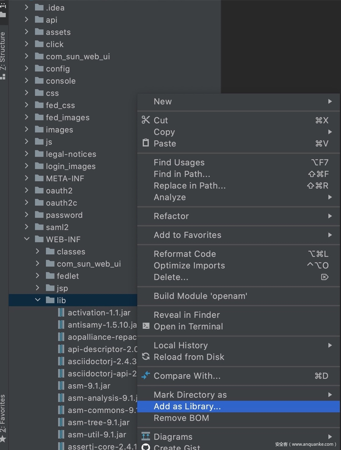Click the Paste clipboard icon
The height and width of the screenshot is (450, 341).
pos(146,143)
